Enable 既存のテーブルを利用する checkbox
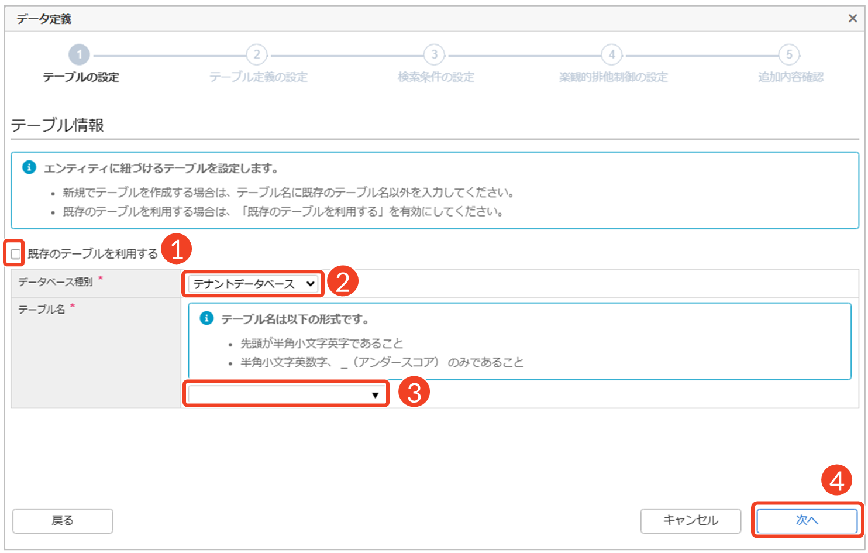The height and width of the screenshot is (553, 868). (16, 254)
